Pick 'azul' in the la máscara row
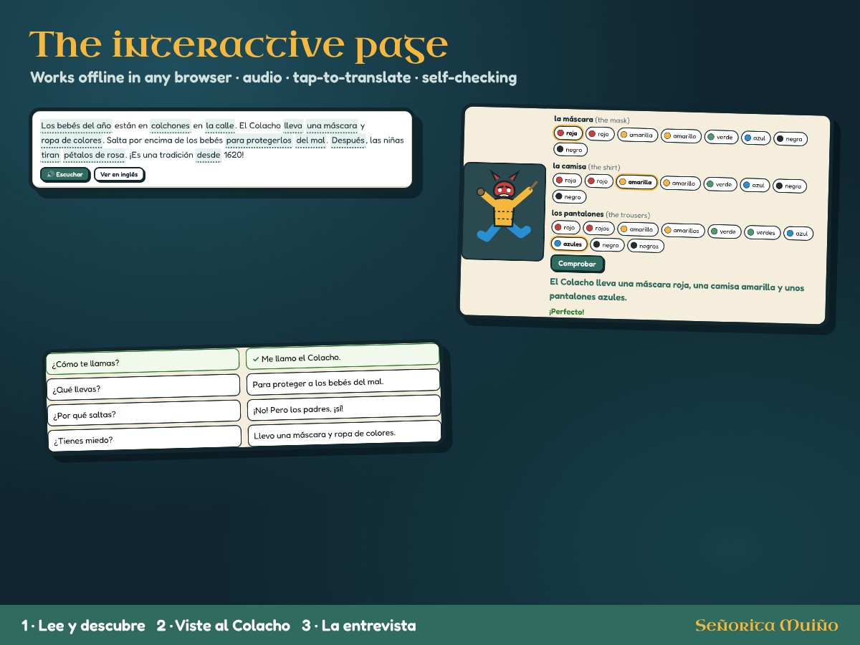Screen dimensions: 860x645 tap(755, 138)
